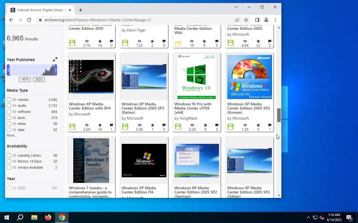Check the software media type filter
Screen dimensions: 358x223
click(9, 111)
